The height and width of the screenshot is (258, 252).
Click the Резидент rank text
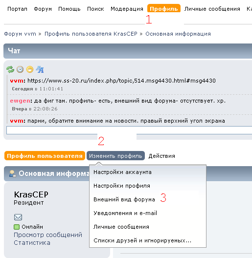tap(29, 203)
